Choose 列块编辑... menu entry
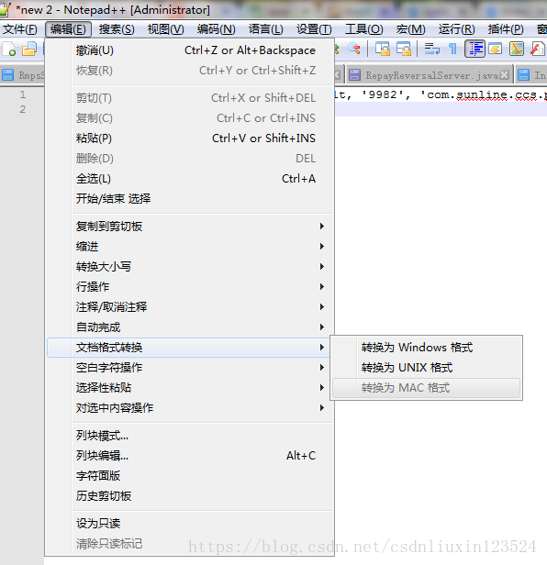Image resolution: width=547 pixels, height=565 pixels. pyautogui.click(x=190, y=456)
